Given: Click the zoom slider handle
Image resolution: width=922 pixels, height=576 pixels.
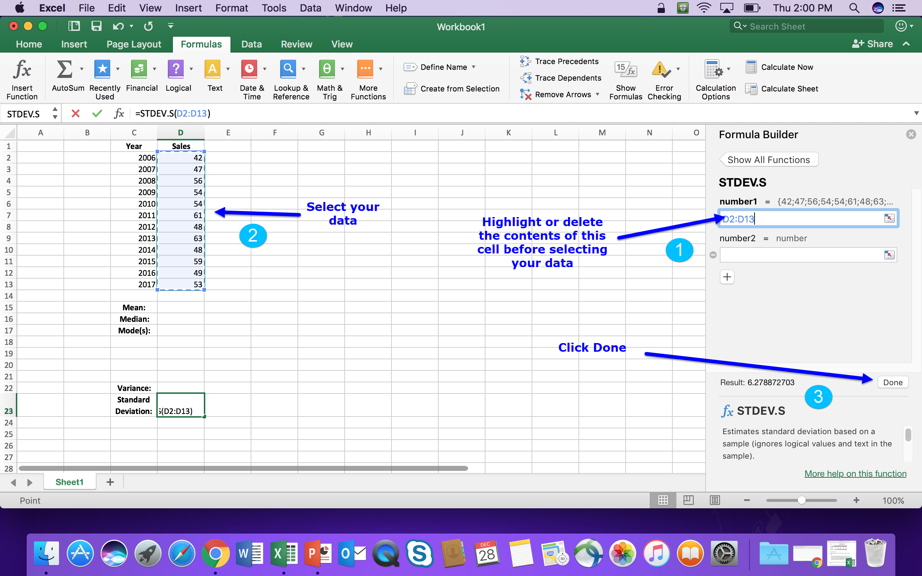Looking at the screenshot, I should tap(802, 500).
